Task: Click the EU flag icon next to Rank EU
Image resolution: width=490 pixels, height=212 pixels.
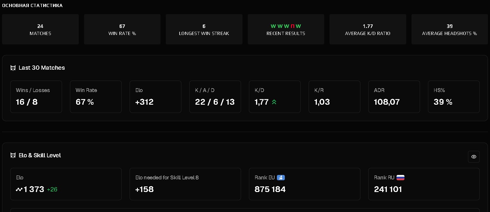Action: (x=281, y=178)
